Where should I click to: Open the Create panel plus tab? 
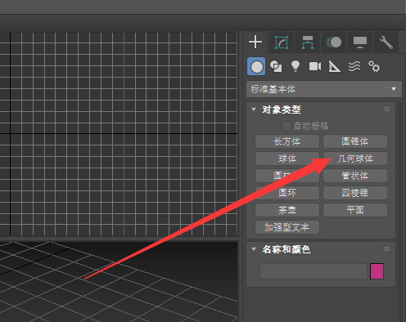point(255,42)
